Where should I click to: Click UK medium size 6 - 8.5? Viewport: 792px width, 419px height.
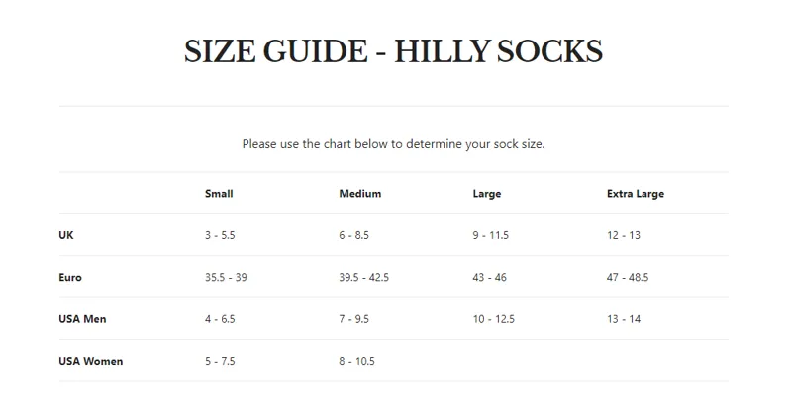coord(354,235)
